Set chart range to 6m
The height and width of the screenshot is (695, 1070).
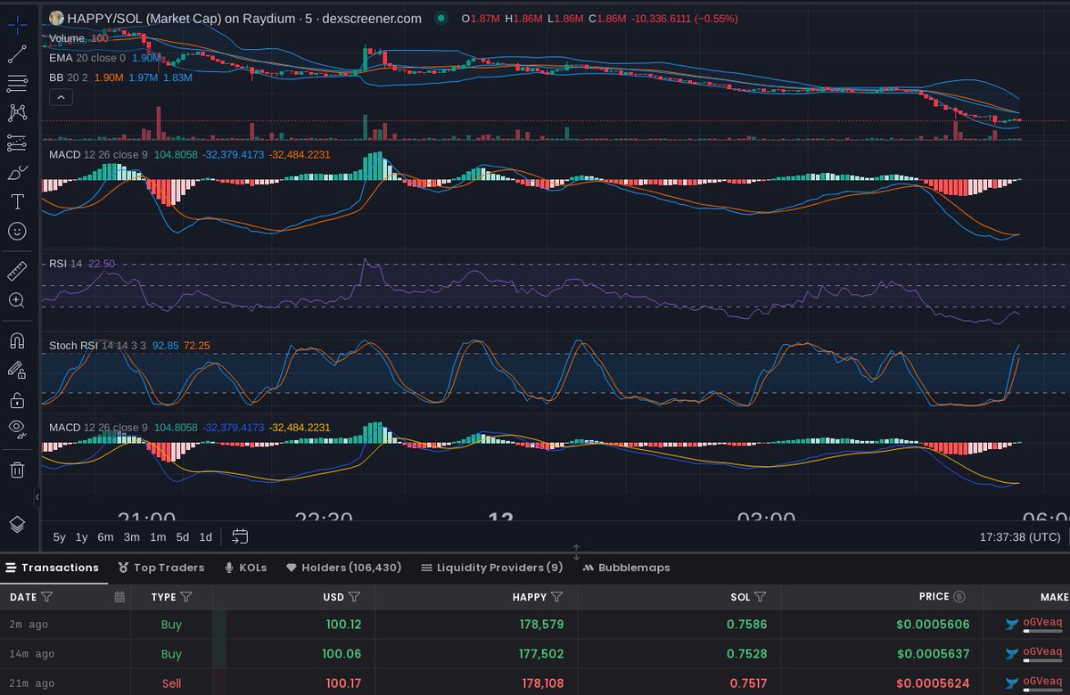(x=105, y=536)
